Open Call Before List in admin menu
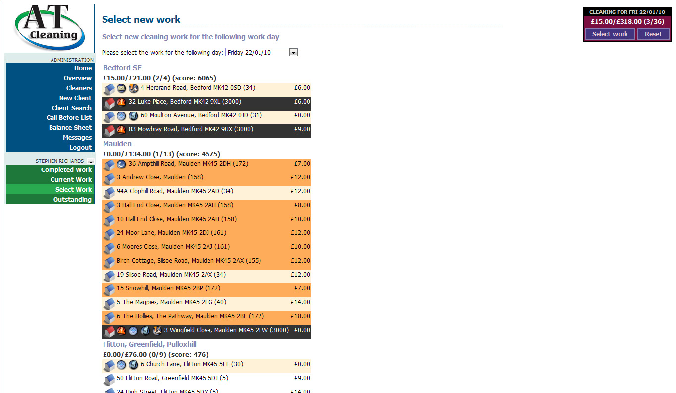 [69, 118]
